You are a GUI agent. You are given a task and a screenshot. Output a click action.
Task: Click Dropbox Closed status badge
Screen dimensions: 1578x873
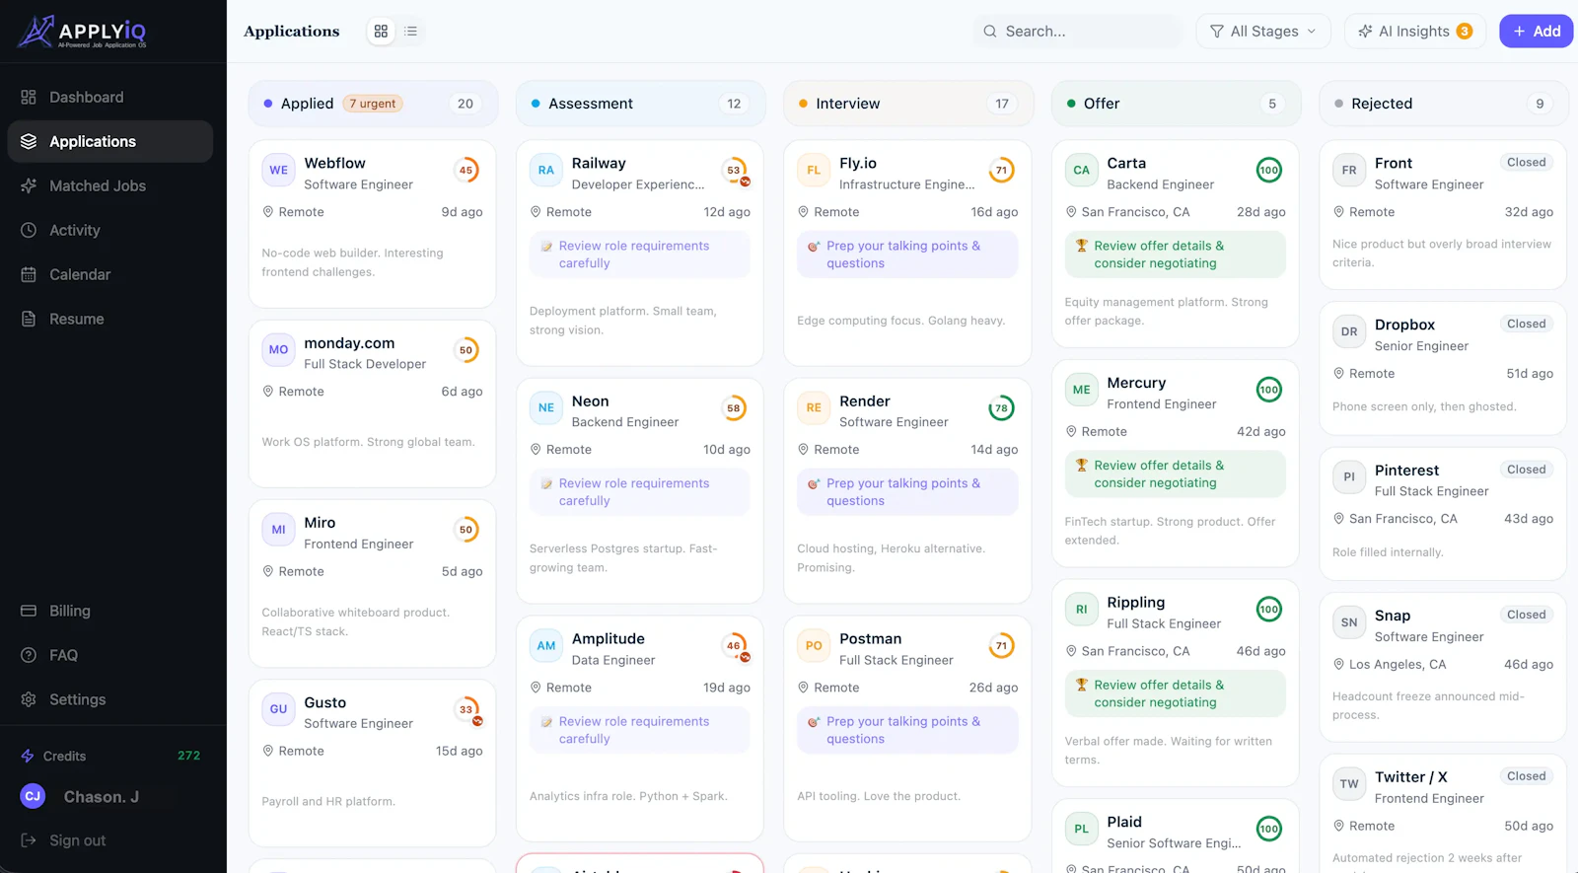1526,324
